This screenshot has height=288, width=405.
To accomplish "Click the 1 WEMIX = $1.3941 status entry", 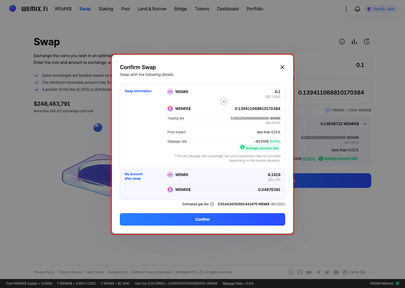I will 115,283.
